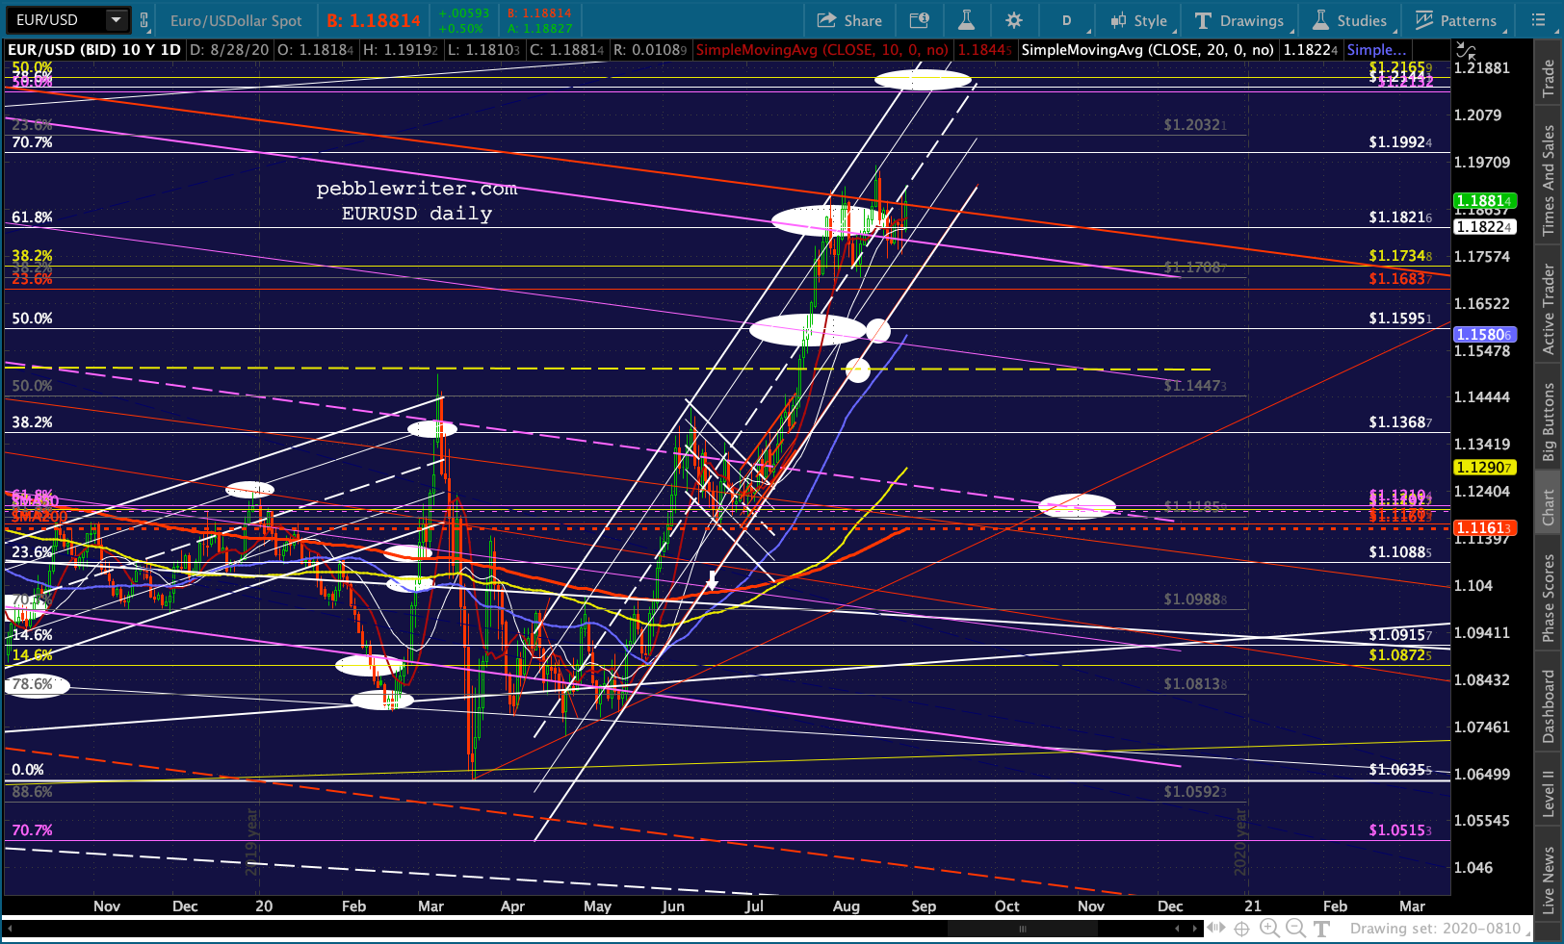Click the $1.1821 Fibonacci level label
Viewport: 1564px width, 944px height.
(x=1400, y=217)
